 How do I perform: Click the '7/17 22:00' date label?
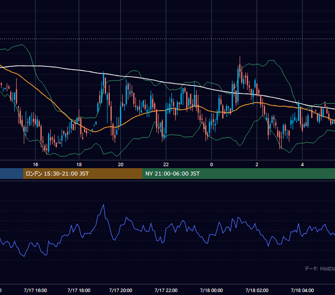(x=166, y=290)
